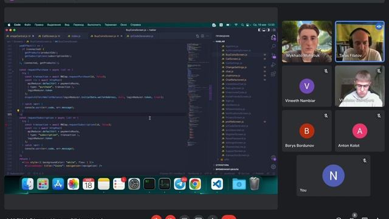Open the Downloads folder in the Dock

[239, 184]
